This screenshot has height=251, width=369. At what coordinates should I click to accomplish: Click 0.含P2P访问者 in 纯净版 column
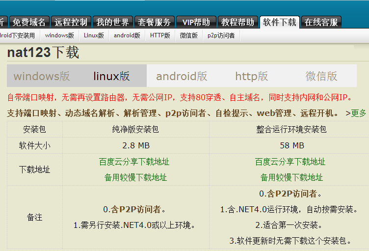(x=134, y=209)
